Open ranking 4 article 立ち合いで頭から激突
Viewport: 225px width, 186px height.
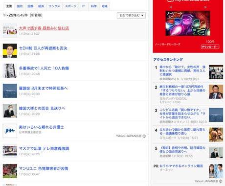click(182, 132)
